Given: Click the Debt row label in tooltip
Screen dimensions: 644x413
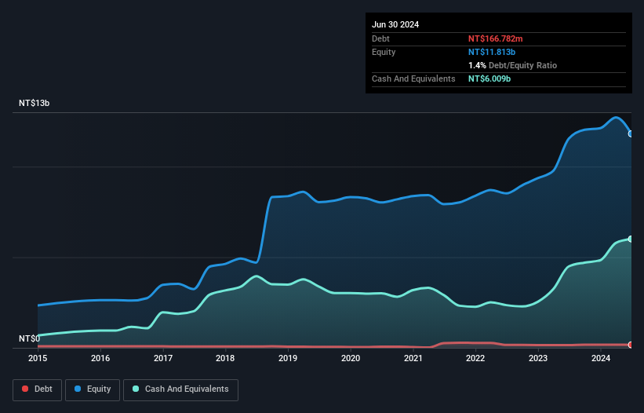Looking at the screenshot, I should (380, 38).
